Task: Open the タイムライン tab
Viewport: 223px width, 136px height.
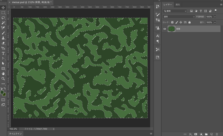Action: 15,133
